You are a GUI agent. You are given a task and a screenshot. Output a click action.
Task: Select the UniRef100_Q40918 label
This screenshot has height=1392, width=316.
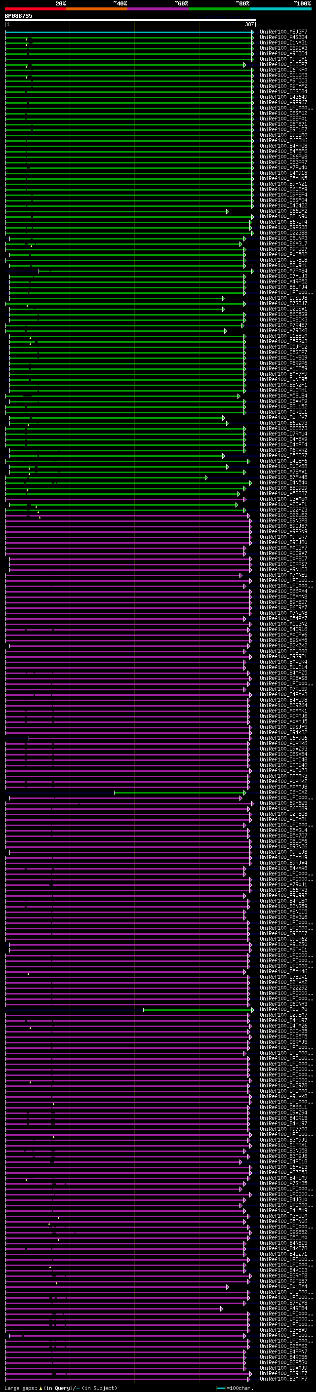[283, 173]
